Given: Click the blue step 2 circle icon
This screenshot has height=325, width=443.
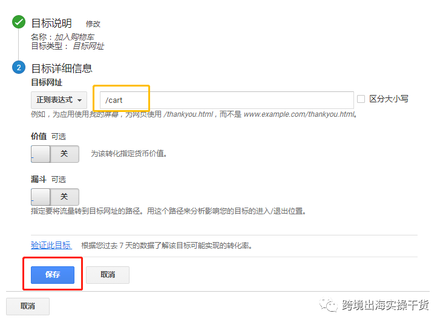Looking at the screenshot, I should (19, 68).
